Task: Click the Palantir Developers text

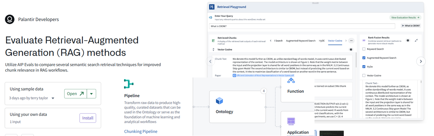Action: [x=38, y=19]
